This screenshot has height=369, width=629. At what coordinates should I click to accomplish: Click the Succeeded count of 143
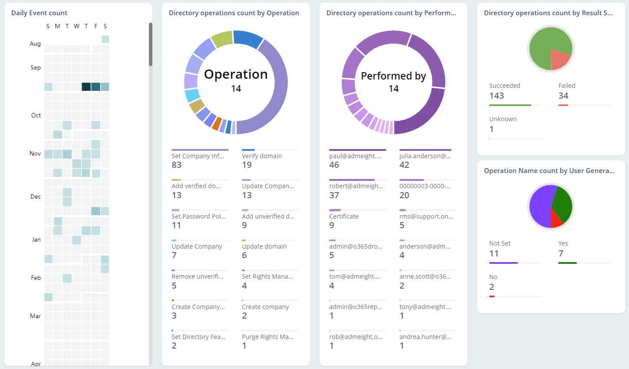497,96
